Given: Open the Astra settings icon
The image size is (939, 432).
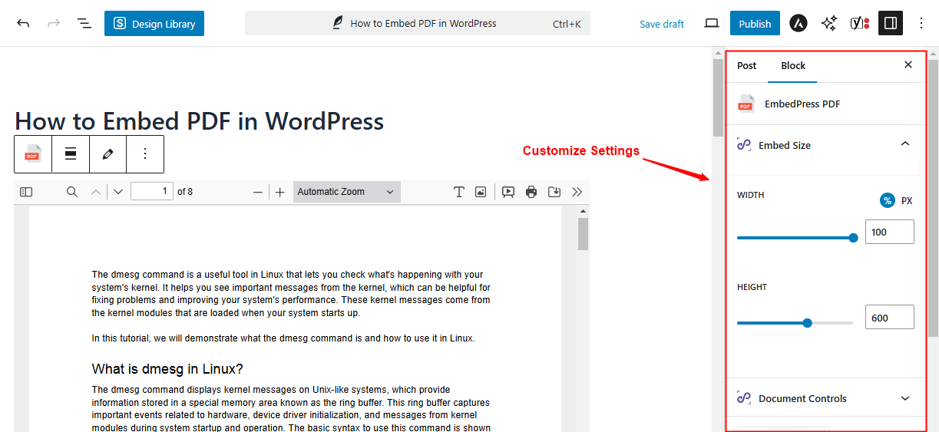Looking at the screenshot, I should (x=798, y=24).
